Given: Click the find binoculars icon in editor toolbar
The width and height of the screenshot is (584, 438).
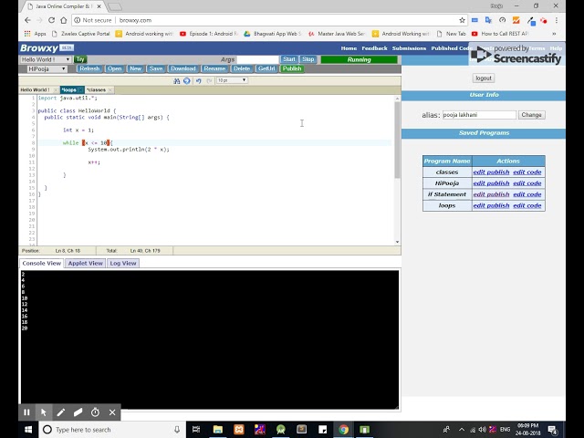Looking at the screenshot, I should [177, 81].
